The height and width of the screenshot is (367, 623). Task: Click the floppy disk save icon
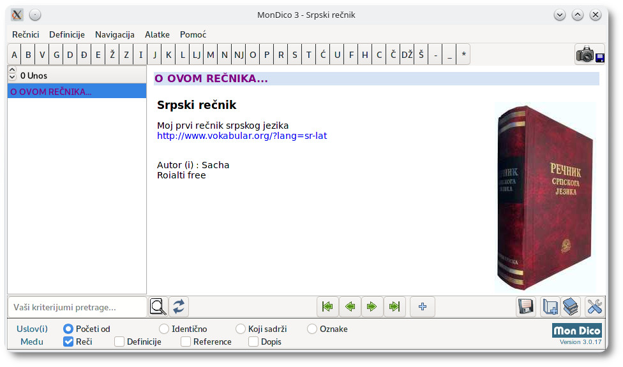coord(526,306)
